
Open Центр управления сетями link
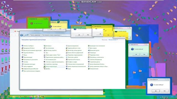[x=98, y=67]
